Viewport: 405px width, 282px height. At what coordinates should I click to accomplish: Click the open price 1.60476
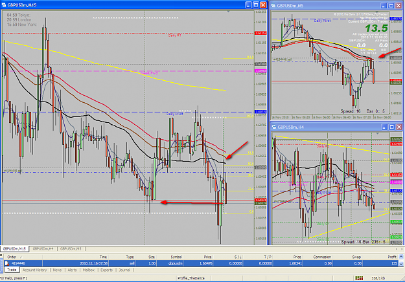[x=205, y=263]
